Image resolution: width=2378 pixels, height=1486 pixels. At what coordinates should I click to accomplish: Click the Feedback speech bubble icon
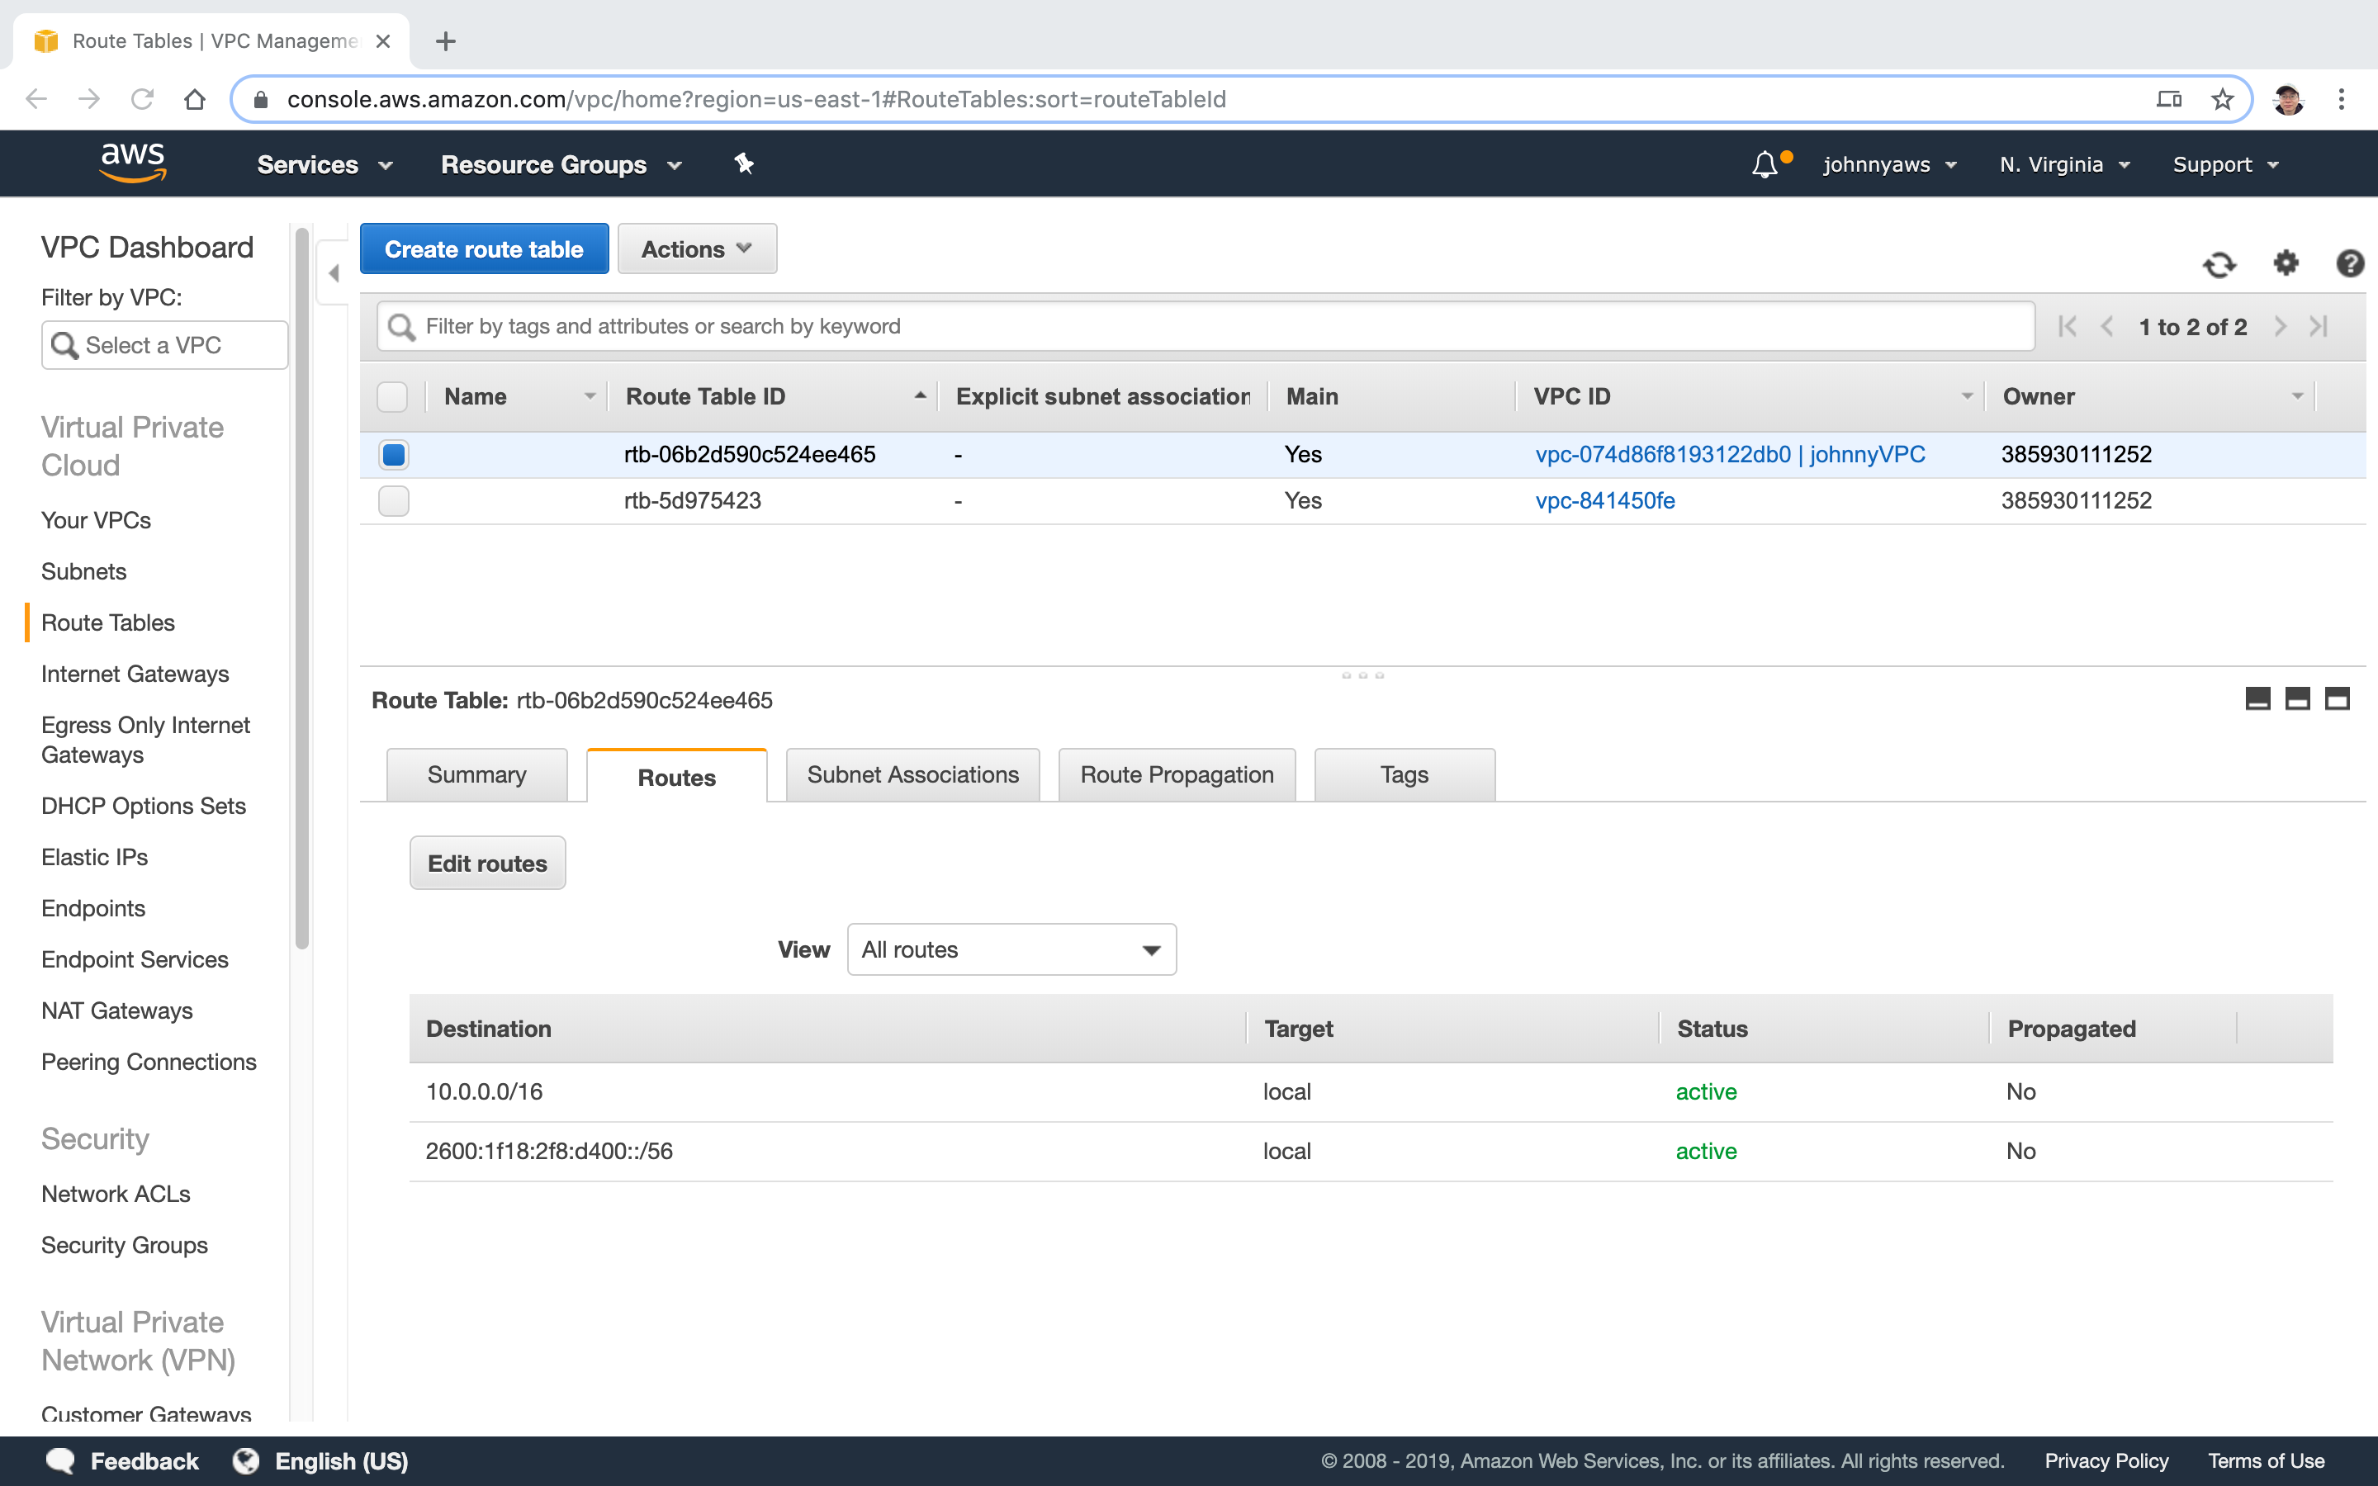(60, 1460)
